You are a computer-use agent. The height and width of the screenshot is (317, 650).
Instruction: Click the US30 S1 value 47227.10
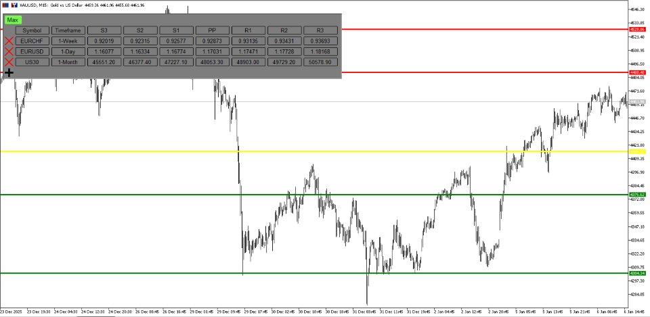click(177, 62)
